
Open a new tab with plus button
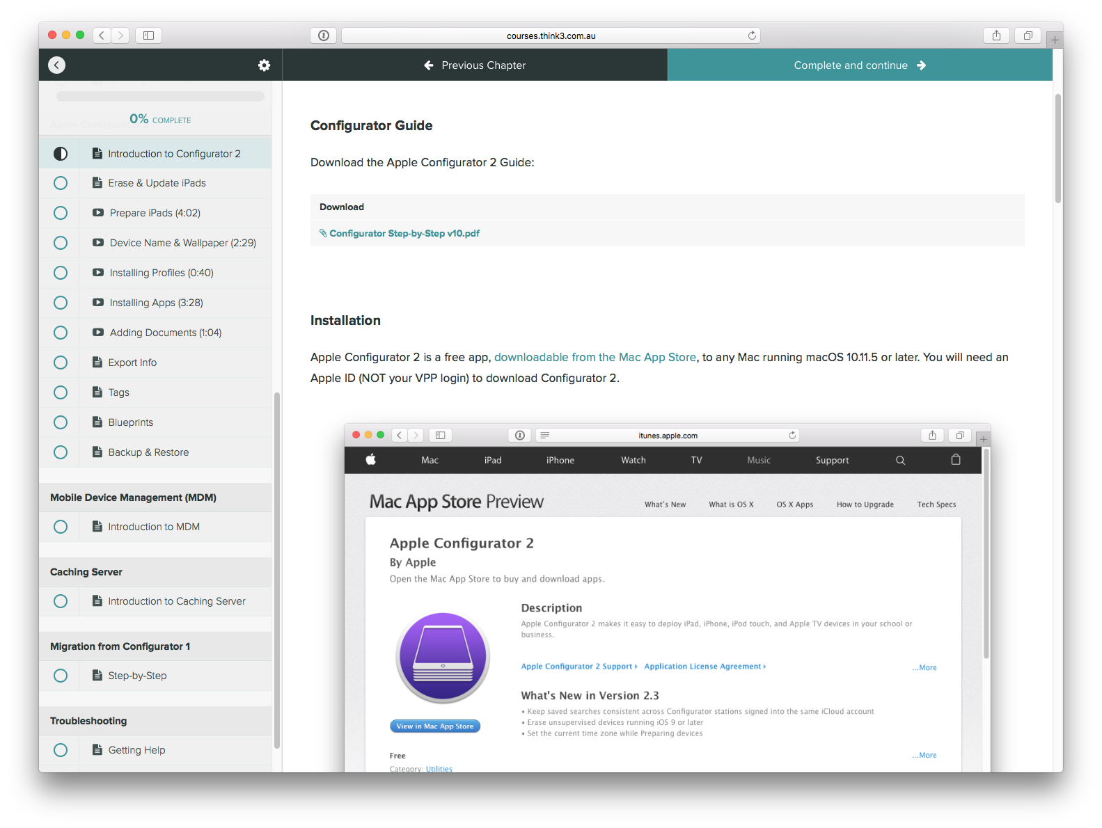[x=1055, y=40]
